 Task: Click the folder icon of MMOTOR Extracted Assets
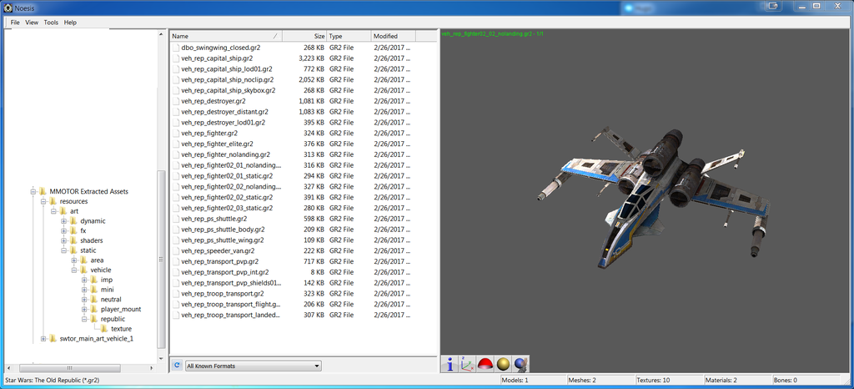(x=43, y=191)
